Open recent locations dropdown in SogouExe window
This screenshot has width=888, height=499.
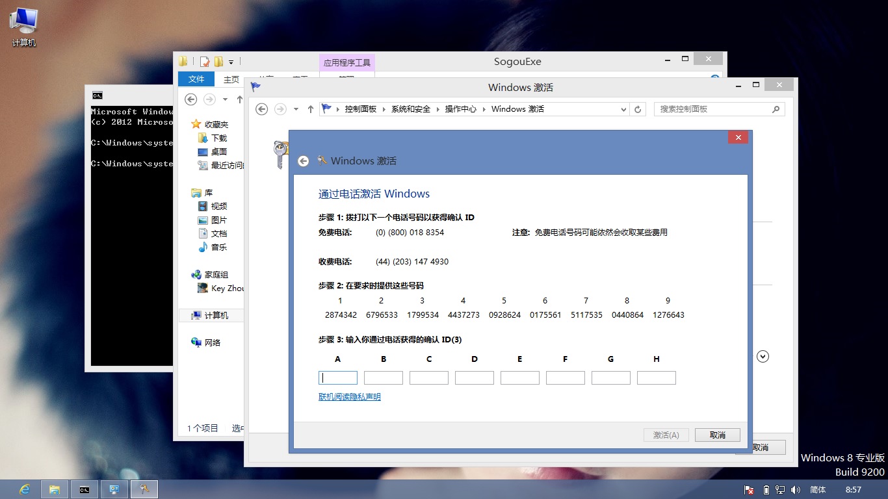[225, 99]
